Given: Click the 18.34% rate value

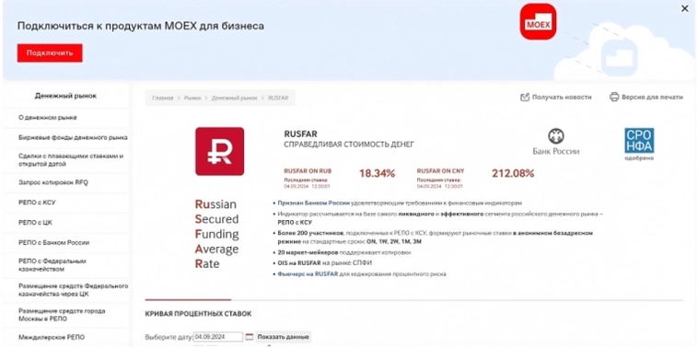Looking at the screenshot, I should click(377, 174).
